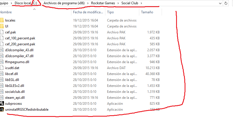Click the ffmpegsumo.dll file icon
This screenshot has width=233, height=122.
tap(2, 62)
